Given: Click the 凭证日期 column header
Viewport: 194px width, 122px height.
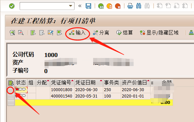Looking at the screenshot, I should click(x=89, y=83).
